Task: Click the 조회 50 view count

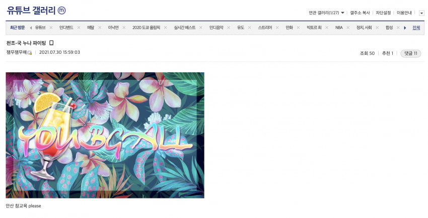Action: [x=367, y=53]
